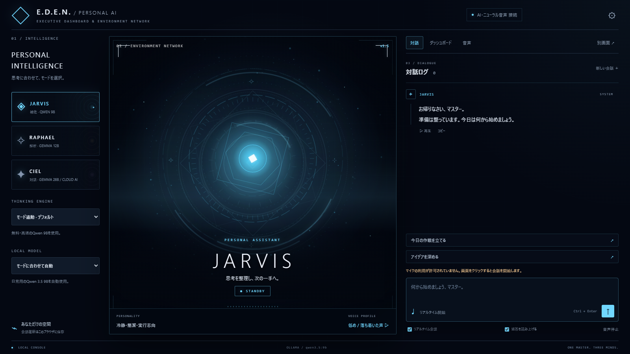Click the JARVIS diamond icon in card

21,107
